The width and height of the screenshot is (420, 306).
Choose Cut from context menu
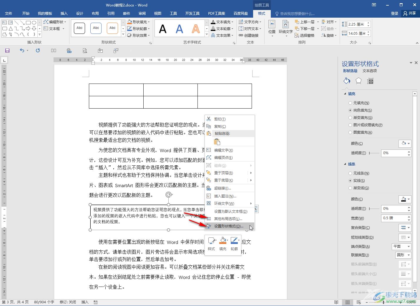coord(230,119)
